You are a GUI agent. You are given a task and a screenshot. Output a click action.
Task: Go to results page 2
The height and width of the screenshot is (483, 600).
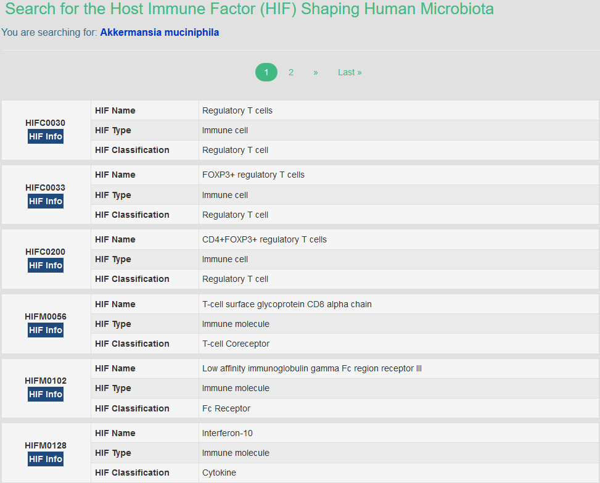(291, 72)
